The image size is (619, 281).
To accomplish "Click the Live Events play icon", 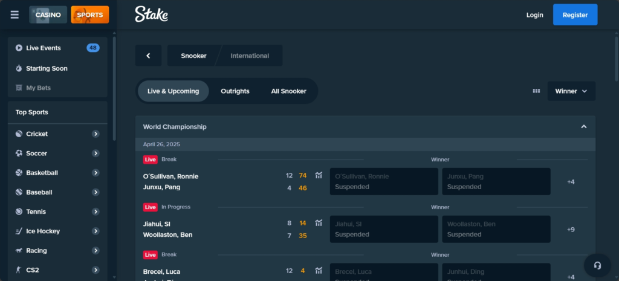I will (19, 48).
